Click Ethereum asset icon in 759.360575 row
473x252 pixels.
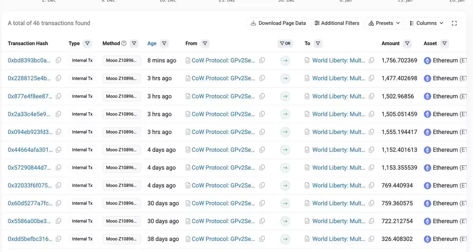pyautogui.click(x=427, y=203)
